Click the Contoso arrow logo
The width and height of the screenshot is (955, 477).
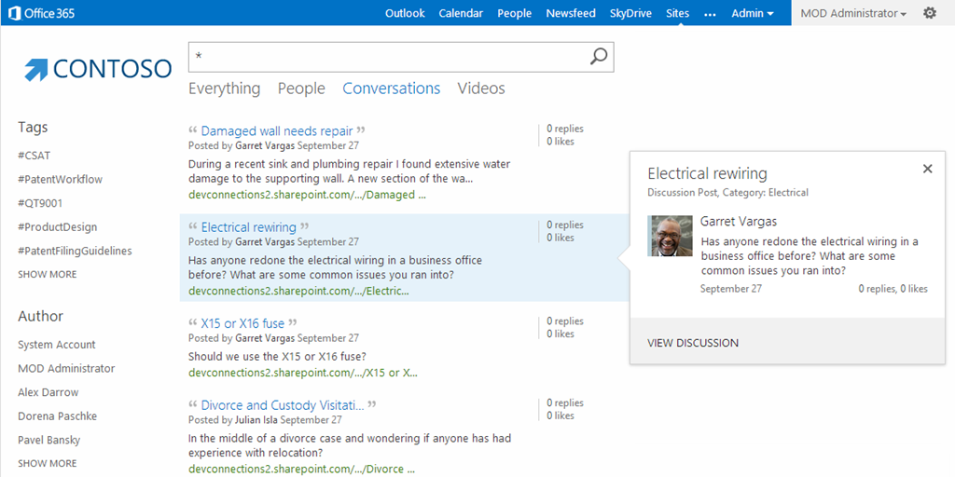pos(36,69)
